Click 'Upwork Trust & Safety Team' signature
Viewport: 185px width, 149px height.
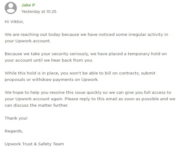coord(34,144)
